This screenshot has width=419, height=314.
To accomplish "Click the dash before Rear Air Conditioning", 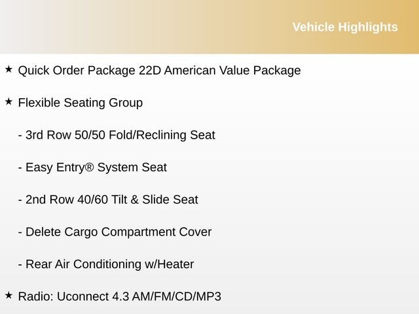I will [20, 265].
